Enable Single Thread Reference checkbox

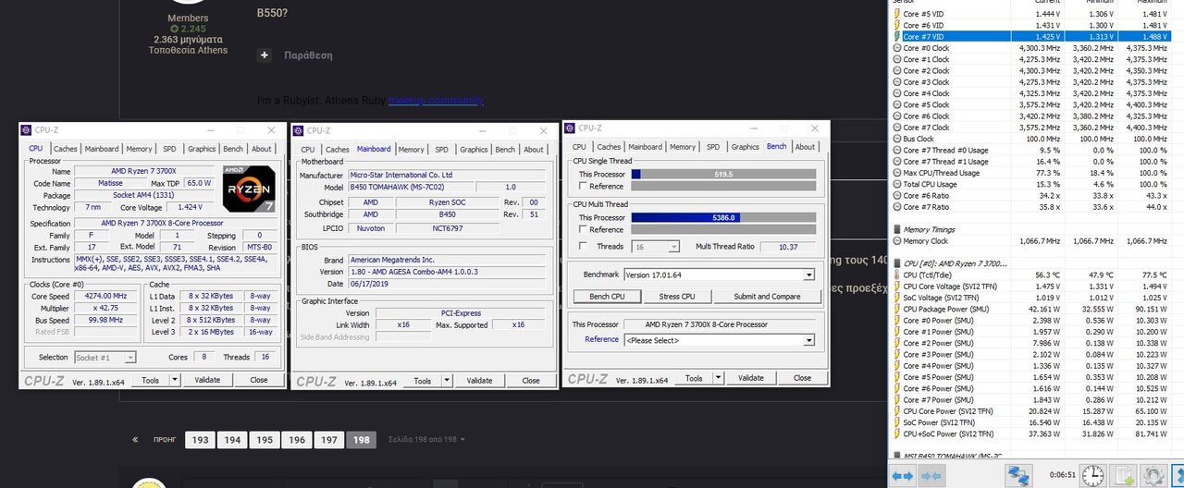583,187
